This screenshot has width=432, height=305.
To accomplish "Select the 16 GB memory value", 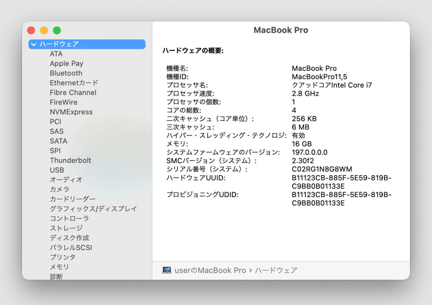I will [302, 144].
